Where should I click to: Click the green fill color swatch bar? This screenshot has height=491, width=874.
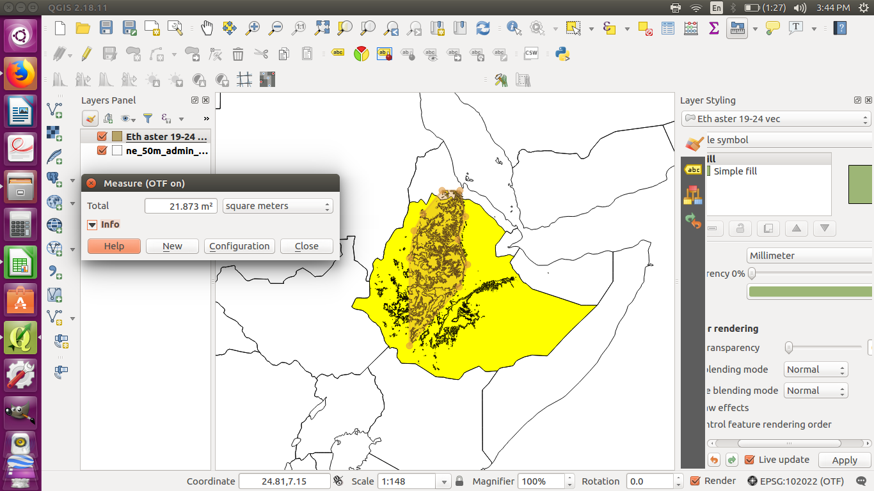pyautogui.click(x=811, y=292)
